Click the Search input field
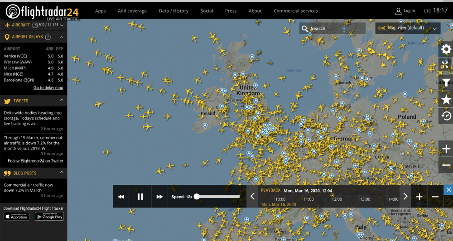The height and width of the screenshot is (241, 453). pyautogui.click(x=332, y=29)
